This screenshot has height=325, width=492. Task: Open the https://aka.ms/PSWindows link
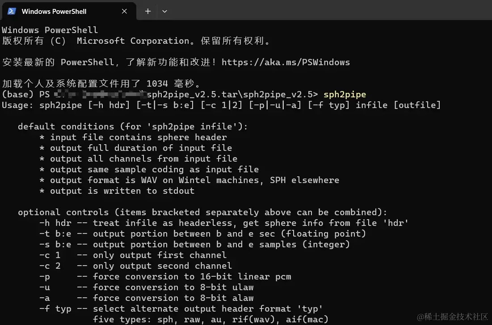pyautogui.click(x=286, y=62)
